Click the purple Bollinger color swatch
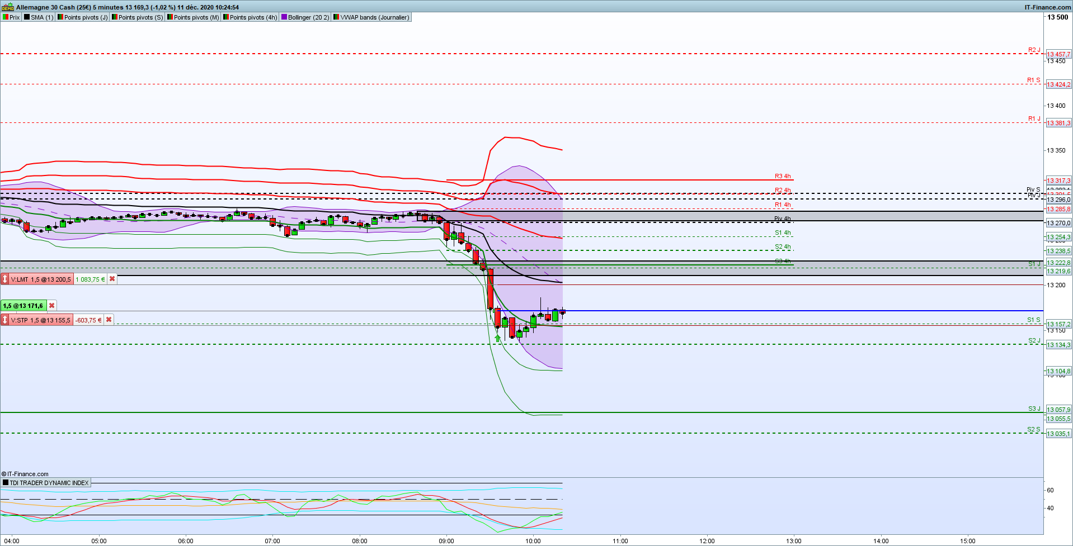 pos(284,17)
